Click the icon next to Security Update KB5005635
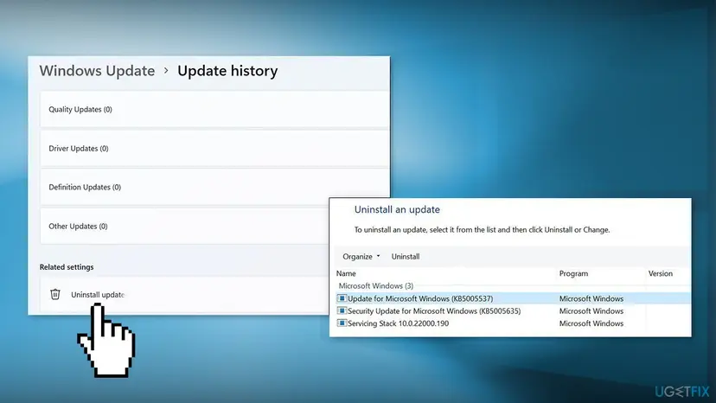 (342, 310)
